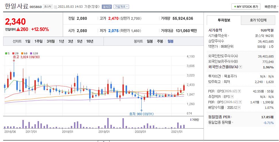
Task: Expand the 기업개요 dropdown
Action: click(121, 7)
